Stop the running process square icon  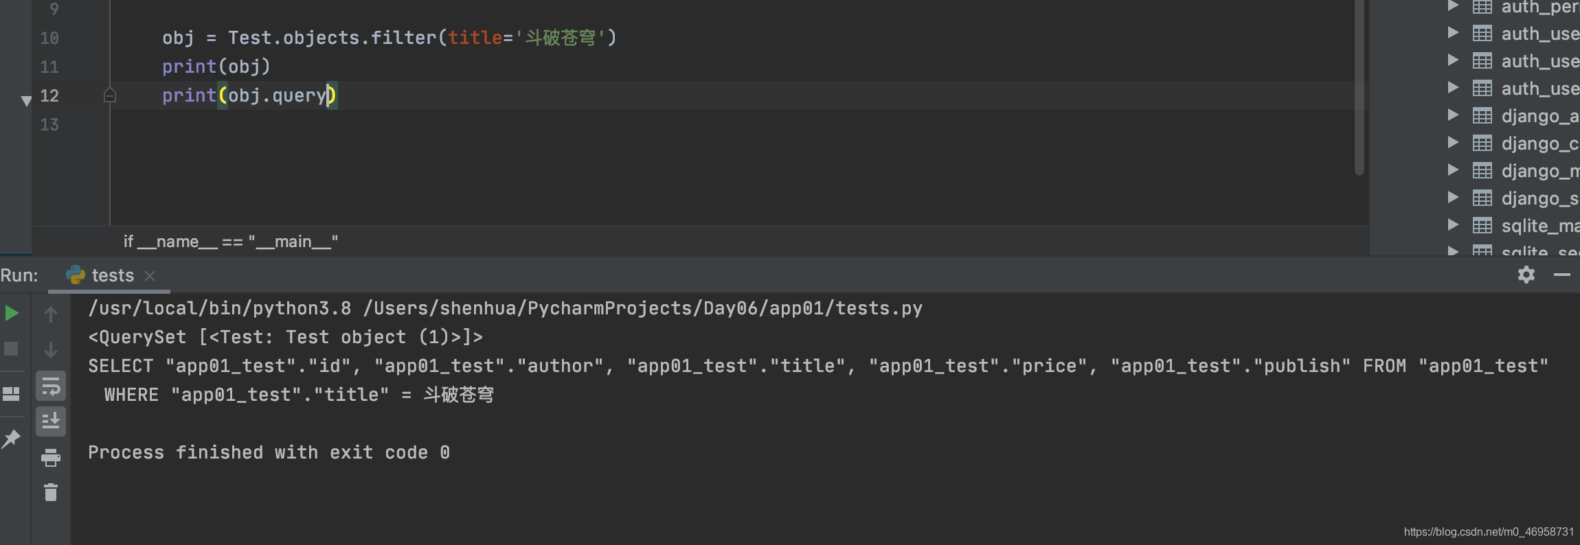11,349
